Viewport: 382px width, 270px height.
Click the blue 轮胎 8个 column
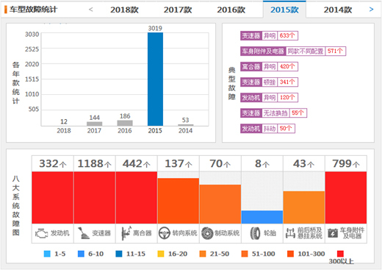[x=262, y=217]
